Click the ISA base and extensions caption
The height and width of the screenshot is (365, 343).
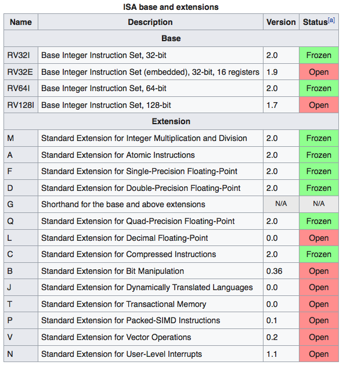click(x=171, y=7)
